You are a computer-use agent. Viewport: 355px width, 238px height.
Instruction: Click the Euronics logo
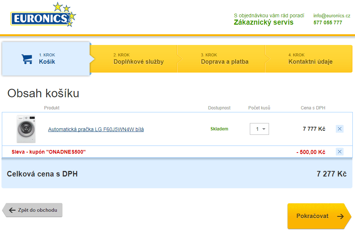click(x=43, y=15)
